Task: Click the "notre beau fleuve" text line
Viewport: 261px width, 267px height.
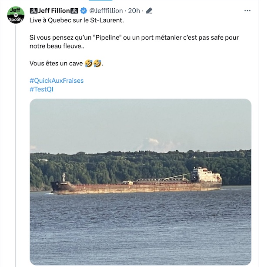Action: click(x=57, y=46)
